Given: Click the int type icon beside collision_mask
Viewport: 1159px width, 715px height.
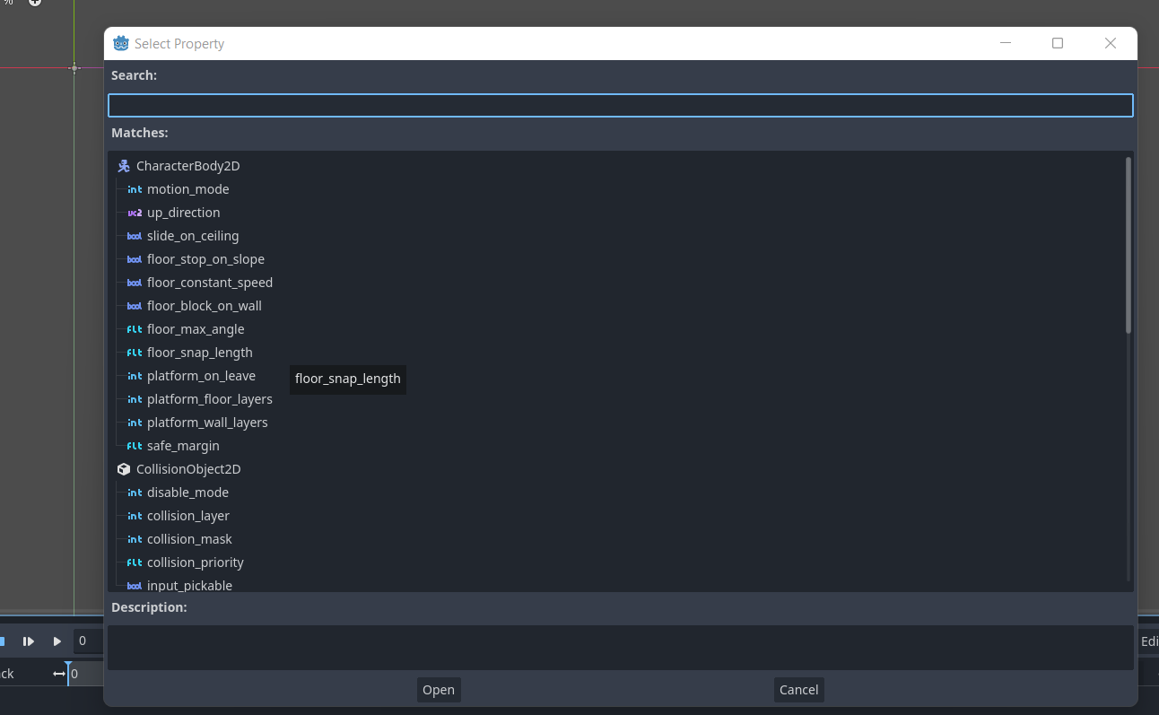Looking at the screenshot, I should 134,538.
